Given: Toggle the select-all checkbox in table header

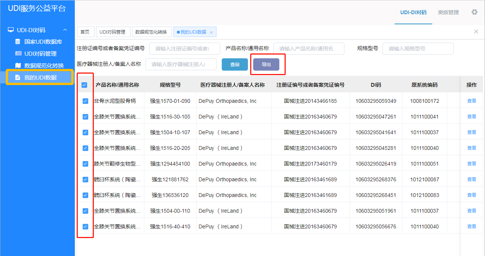Looking at the screenshot, I should 84,85.
